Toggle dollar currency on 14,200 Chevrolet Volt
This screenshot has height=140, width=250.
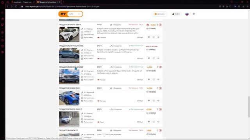160,67
